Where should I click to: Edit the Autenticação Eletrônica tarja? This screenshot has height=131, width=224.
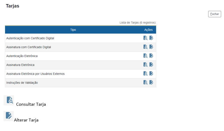tap(151, 56)
